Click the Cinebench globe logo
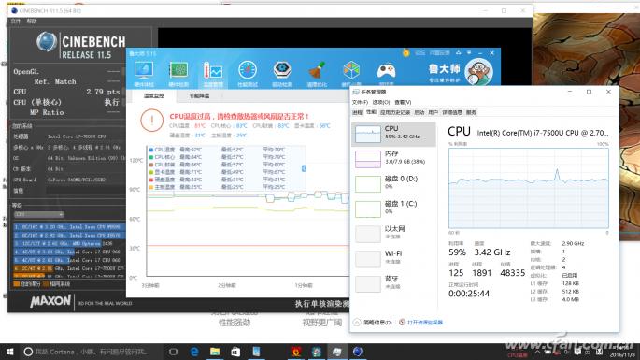The height and width of the screenshot is (360, 640). [47, 42]
